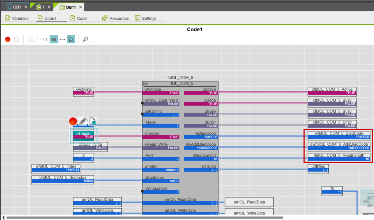Open the Variables editor tab
374x220 pixels.
point(17,18)
